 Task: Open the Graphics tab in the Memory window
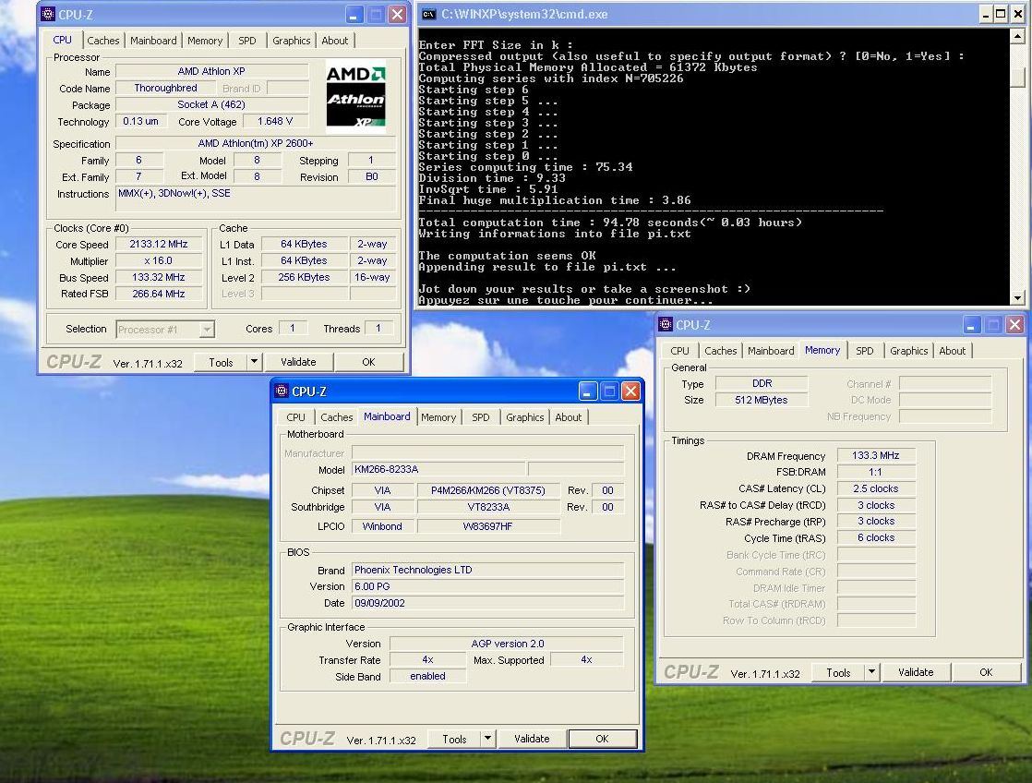pos(909,350)
